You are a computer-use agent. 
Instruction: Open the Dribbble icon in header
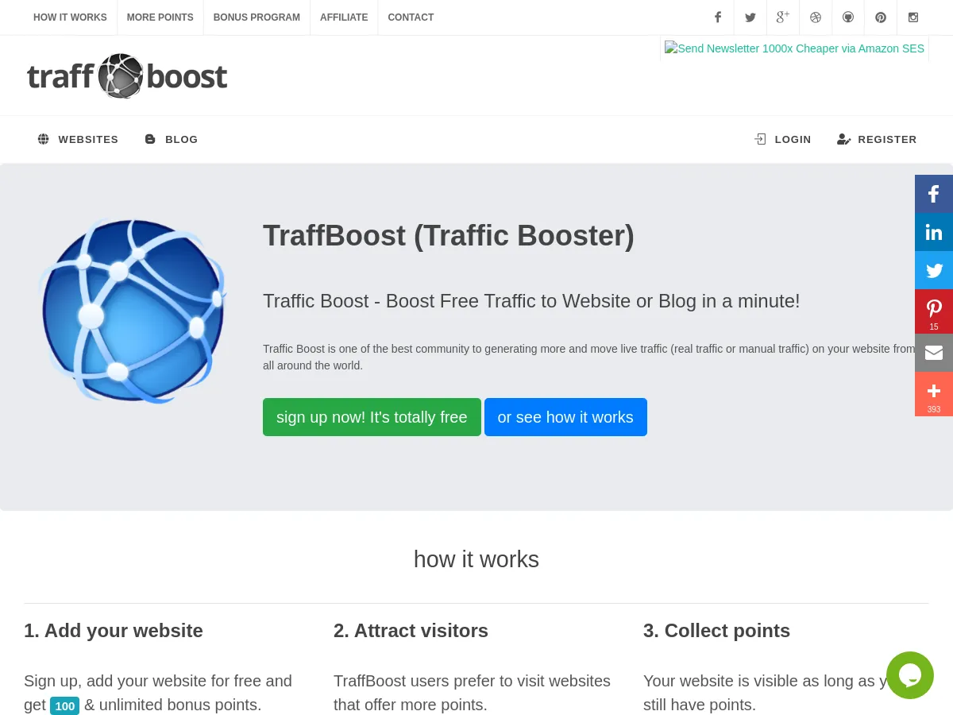[x=816, y=17]
